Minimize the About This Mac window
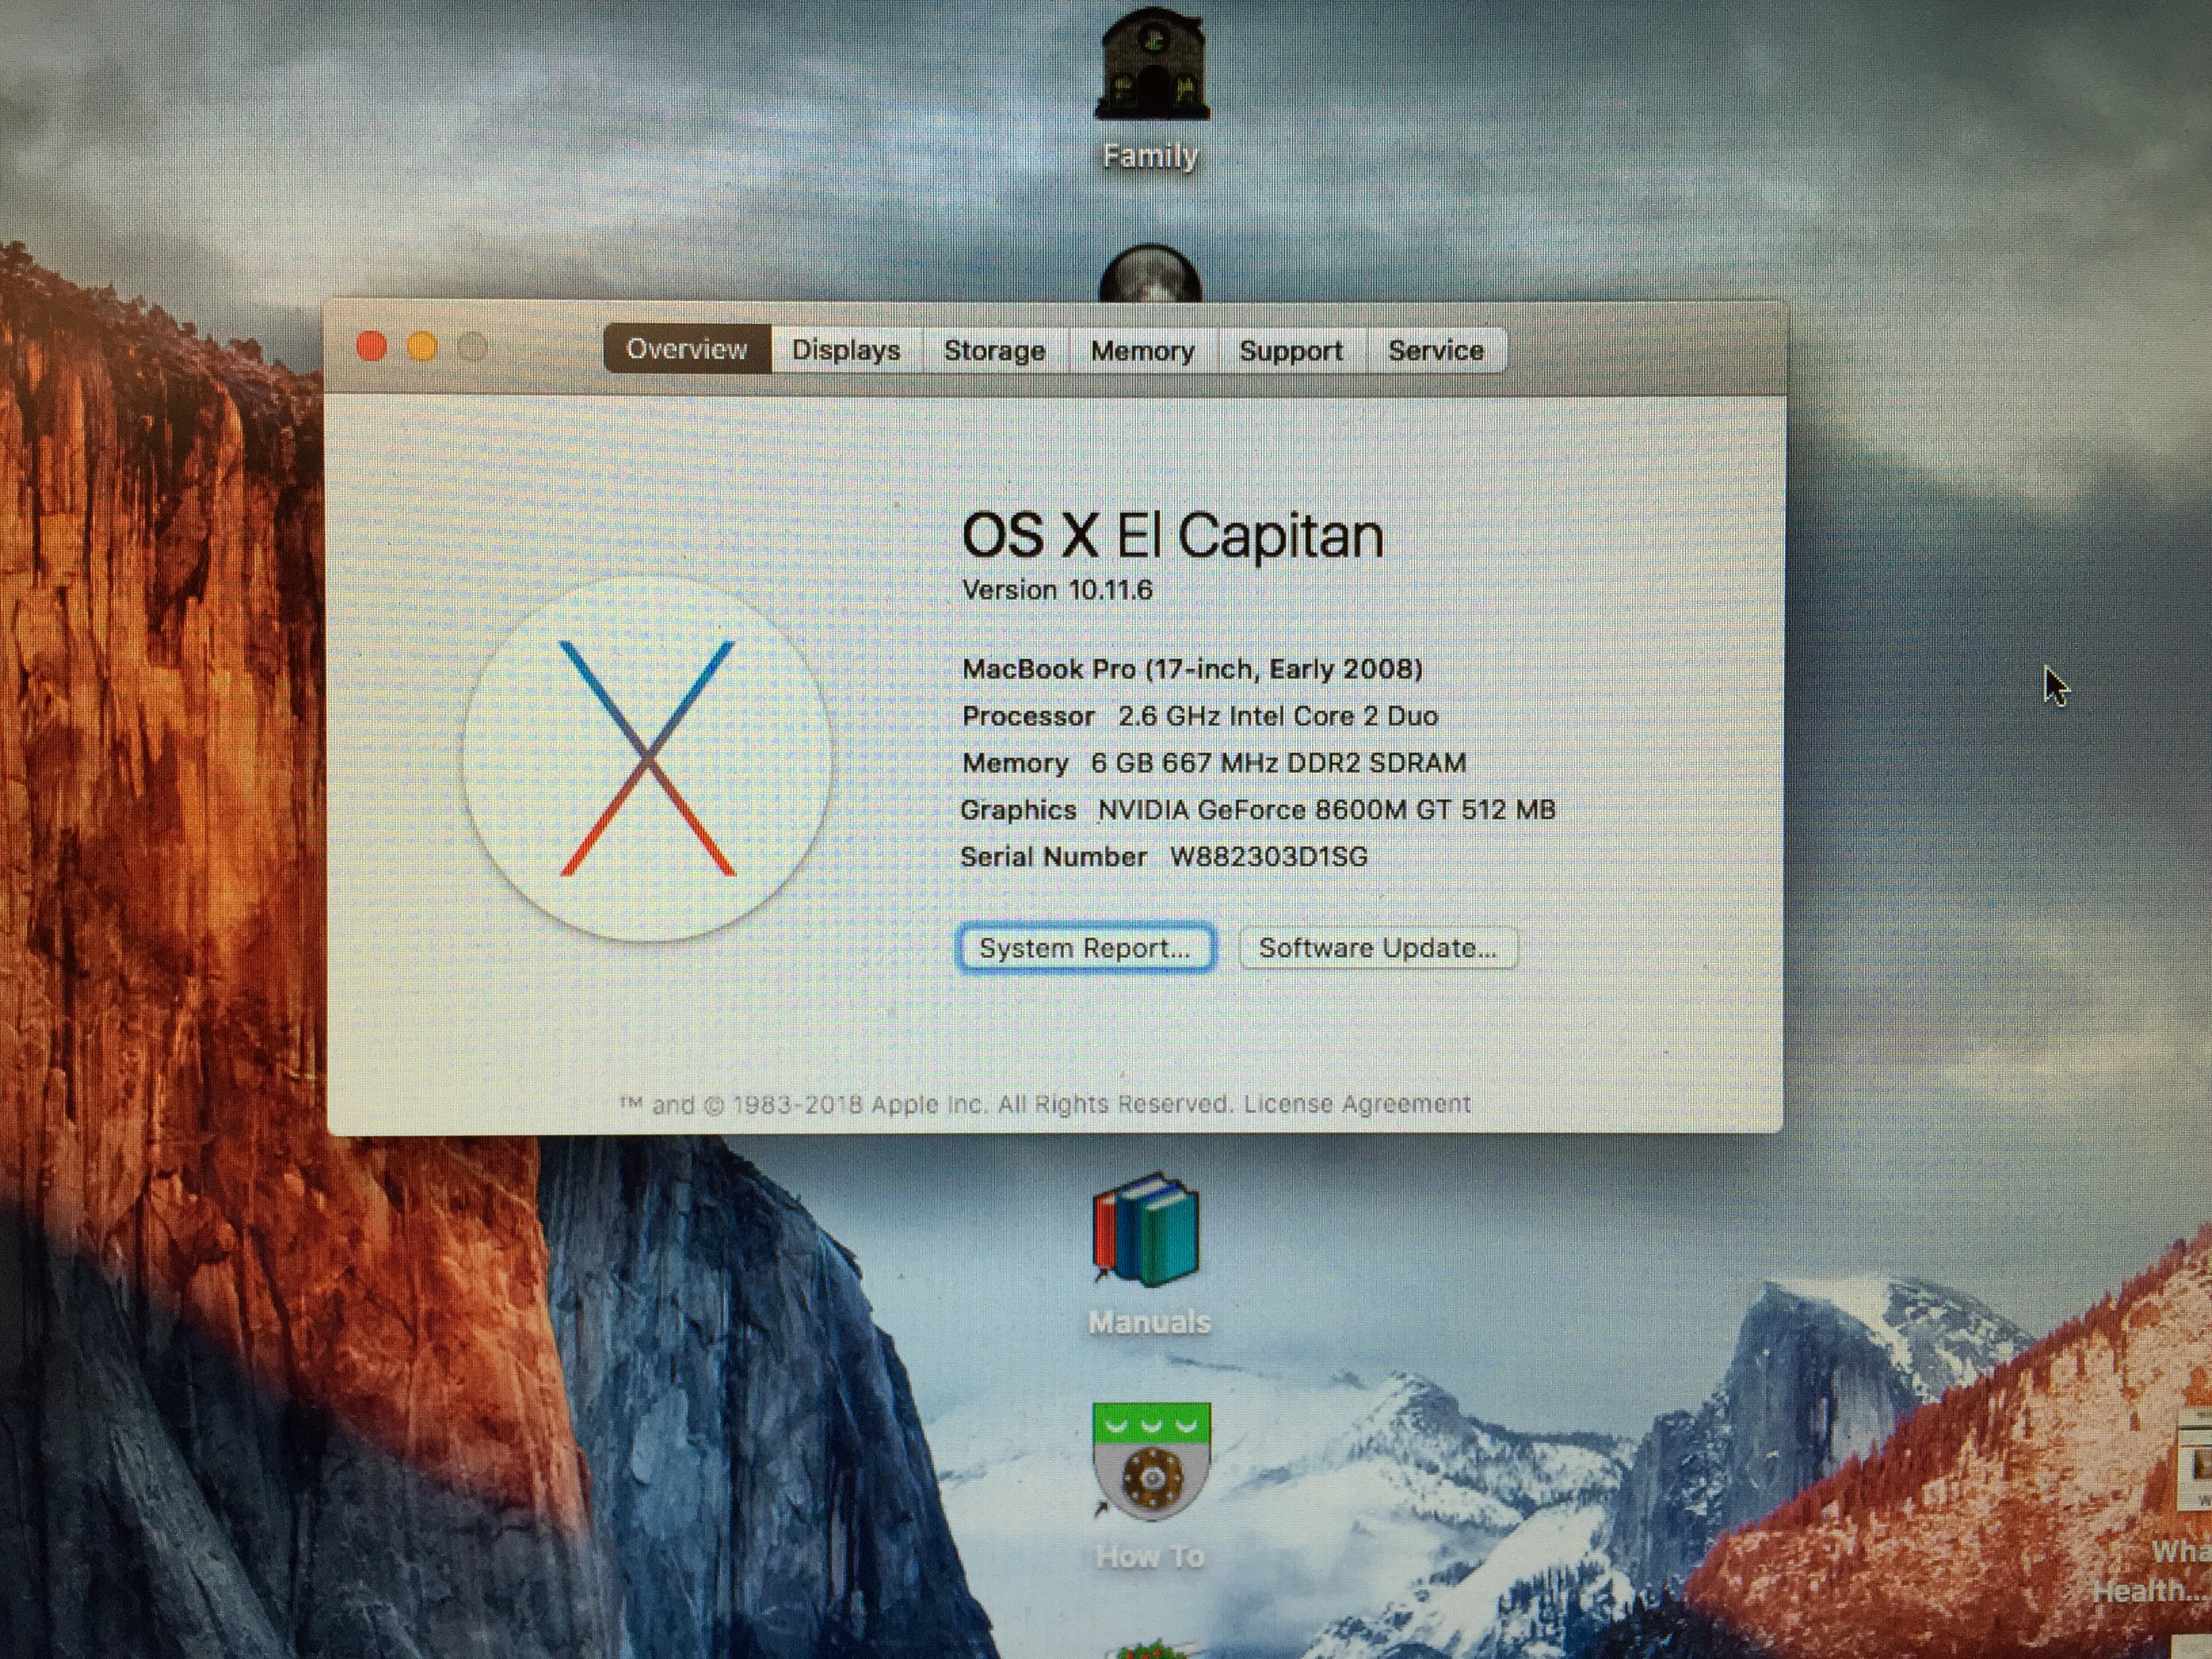The image size is (2212, 1659). click(x=422, y=347)
